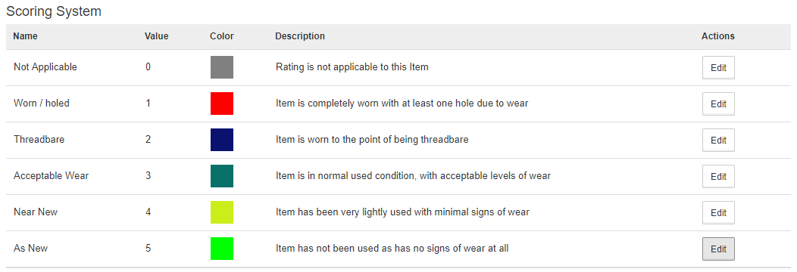Click the yellow-green Near New swatch
Viewport: 797px width, 272px height.
222,212
